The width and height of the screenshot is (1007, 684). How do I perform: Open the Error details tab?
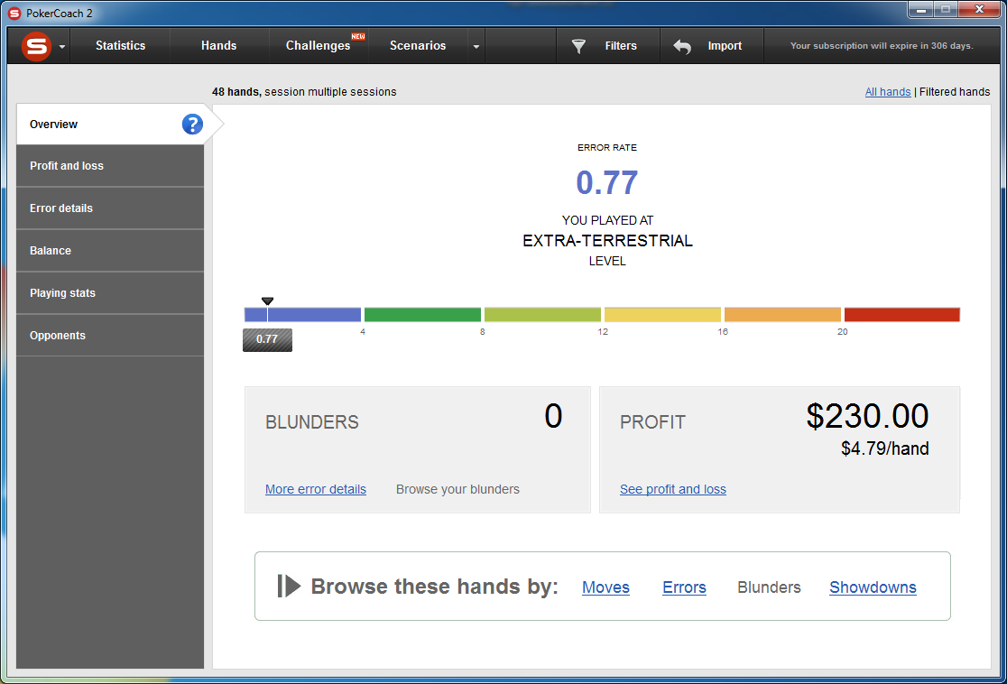click(110, 208)
